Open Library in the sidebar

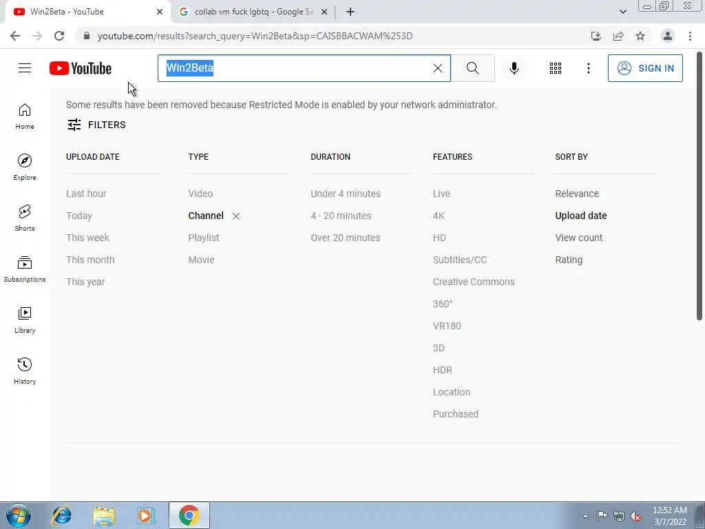tap(25, 320)
